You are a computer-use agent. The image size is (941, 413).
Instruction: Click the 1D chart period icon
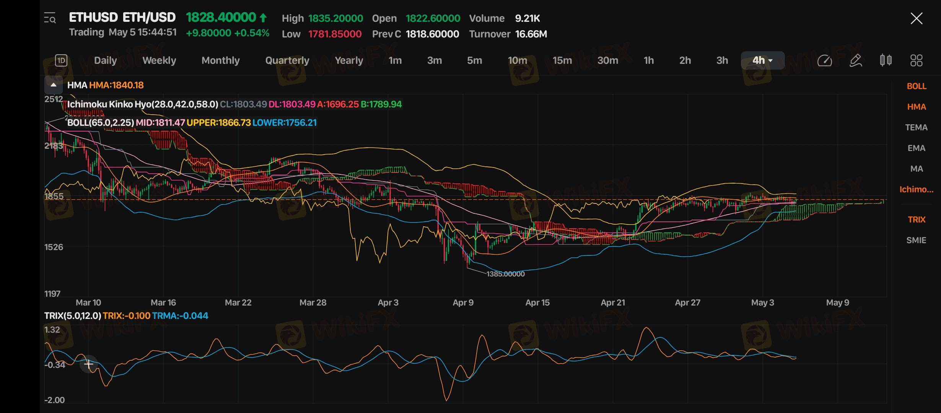61,60
